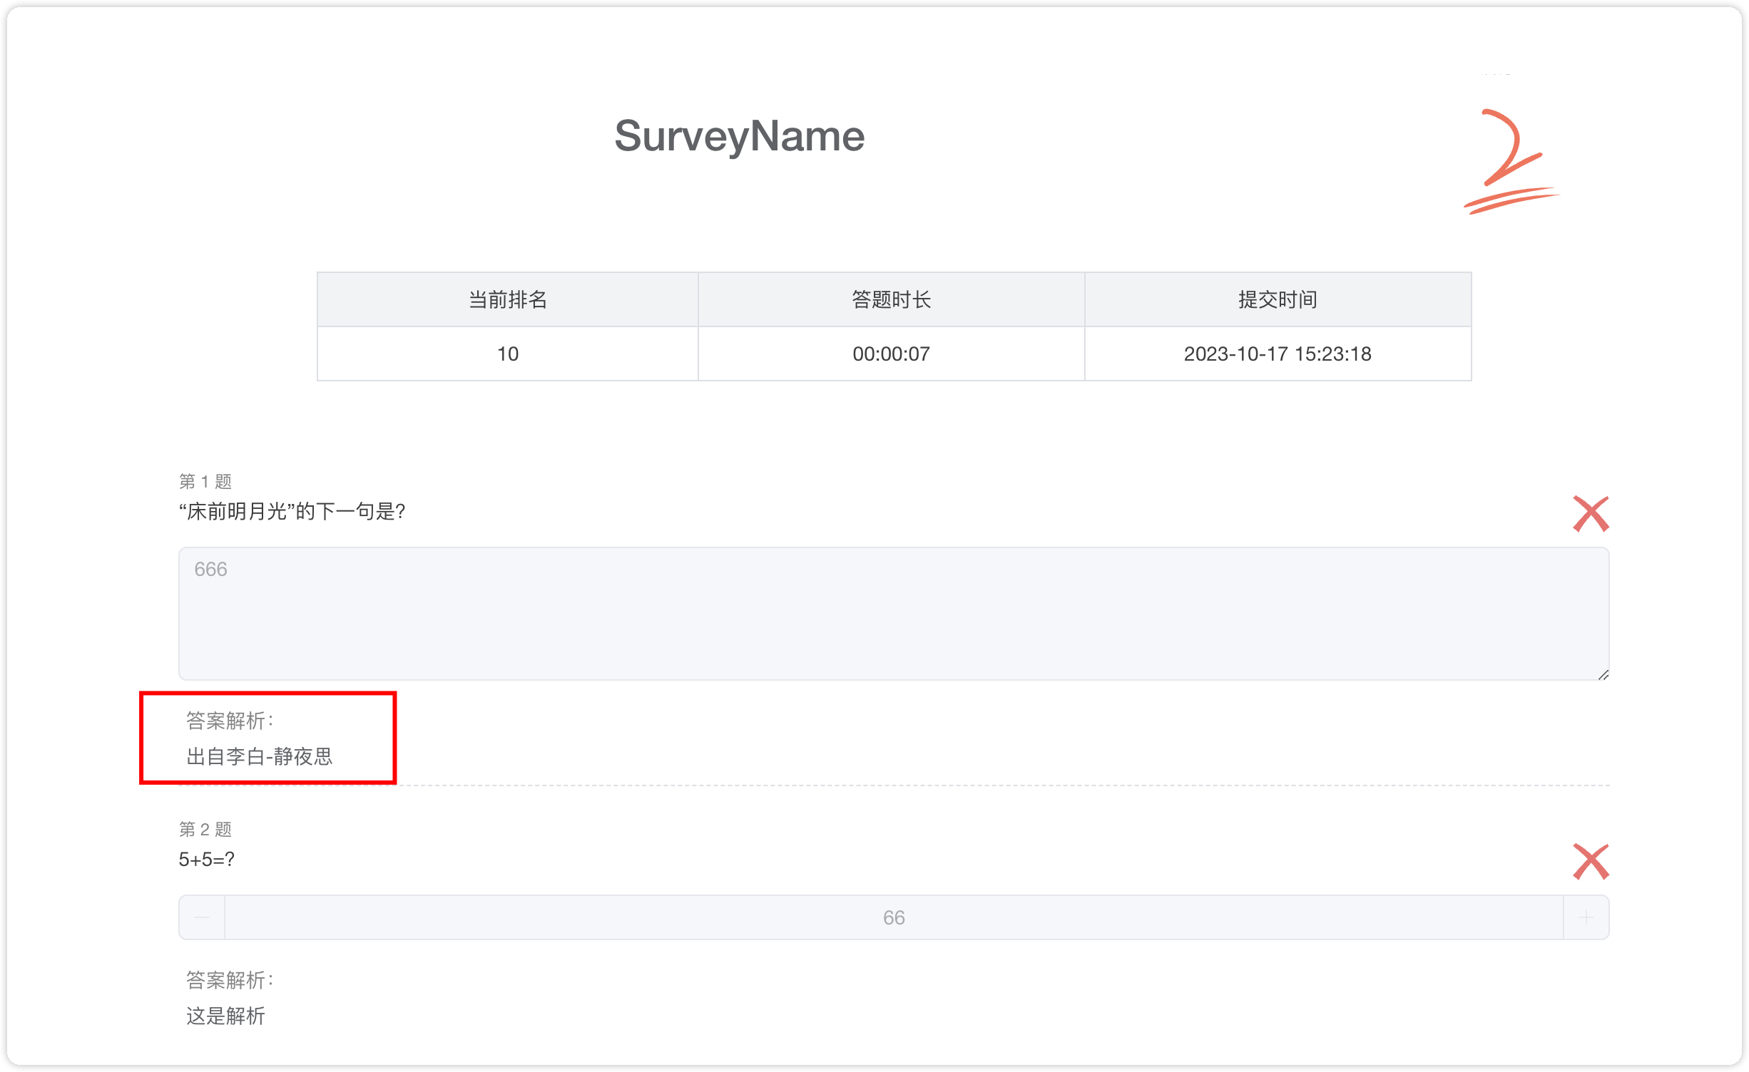Click the 提交时间 table header
Viewport: 1749px width, 1072px height.
[1278, 299]
